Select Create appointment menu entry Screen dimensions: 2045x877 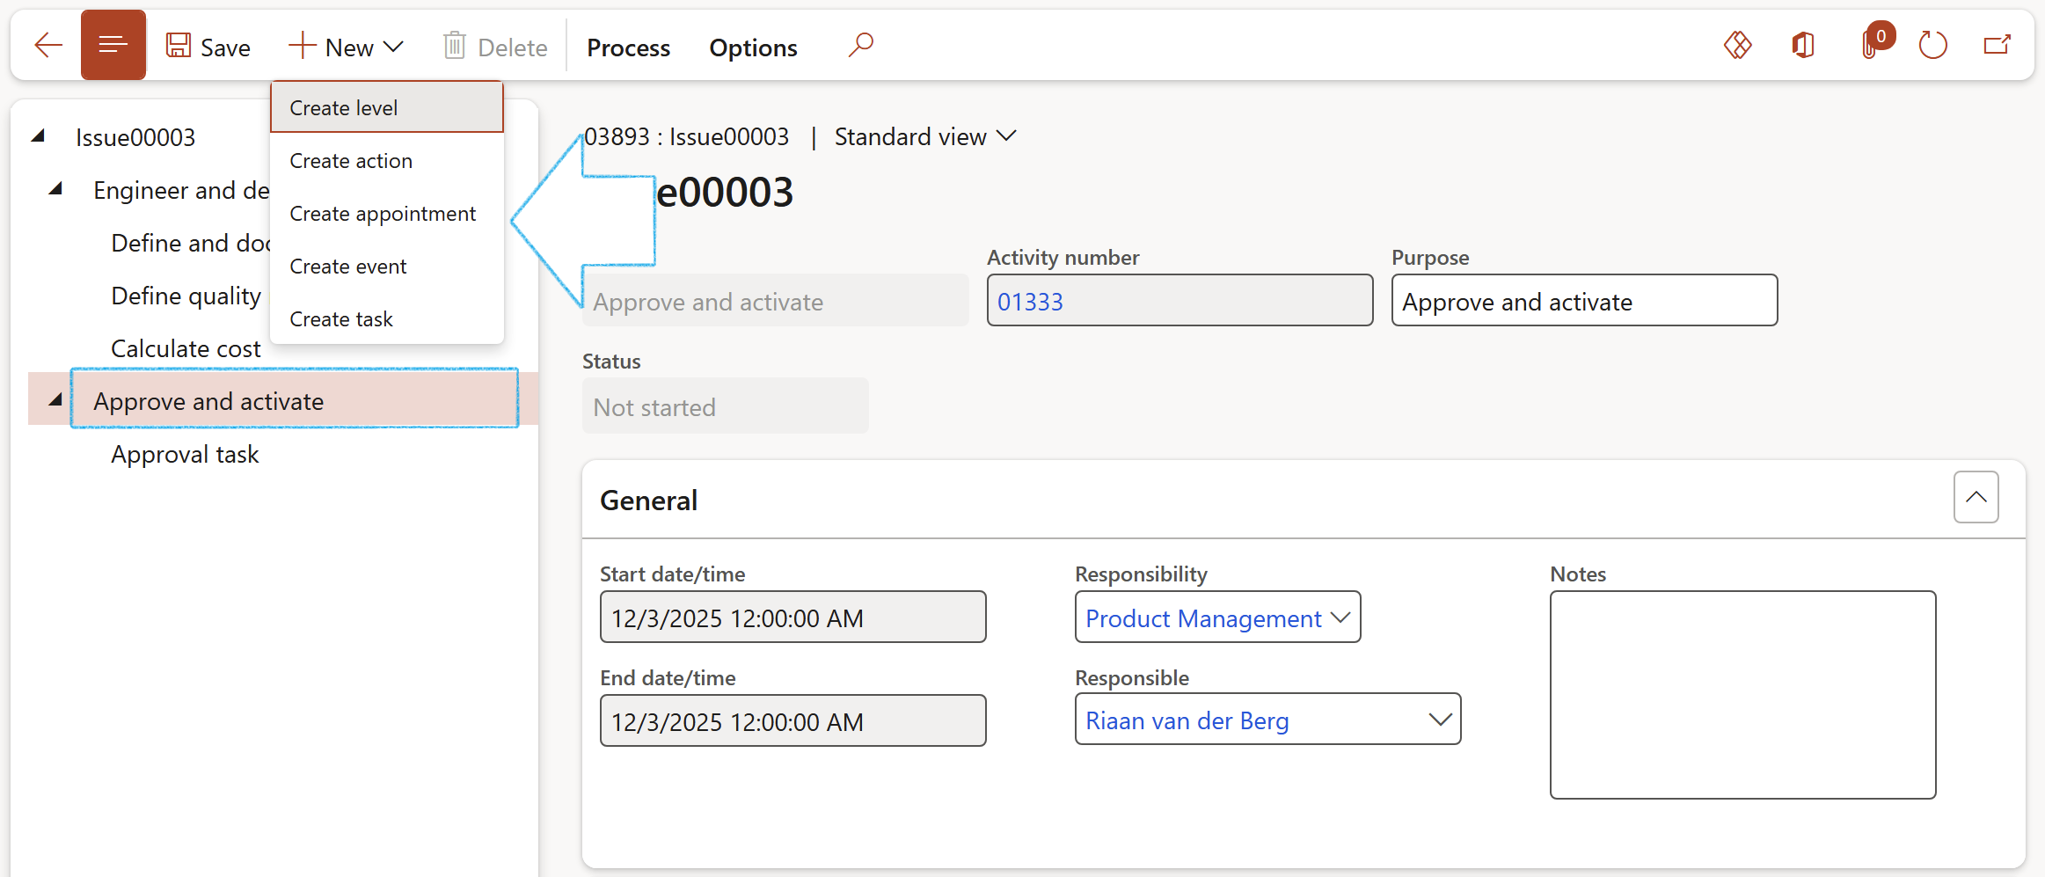point(383,214)
